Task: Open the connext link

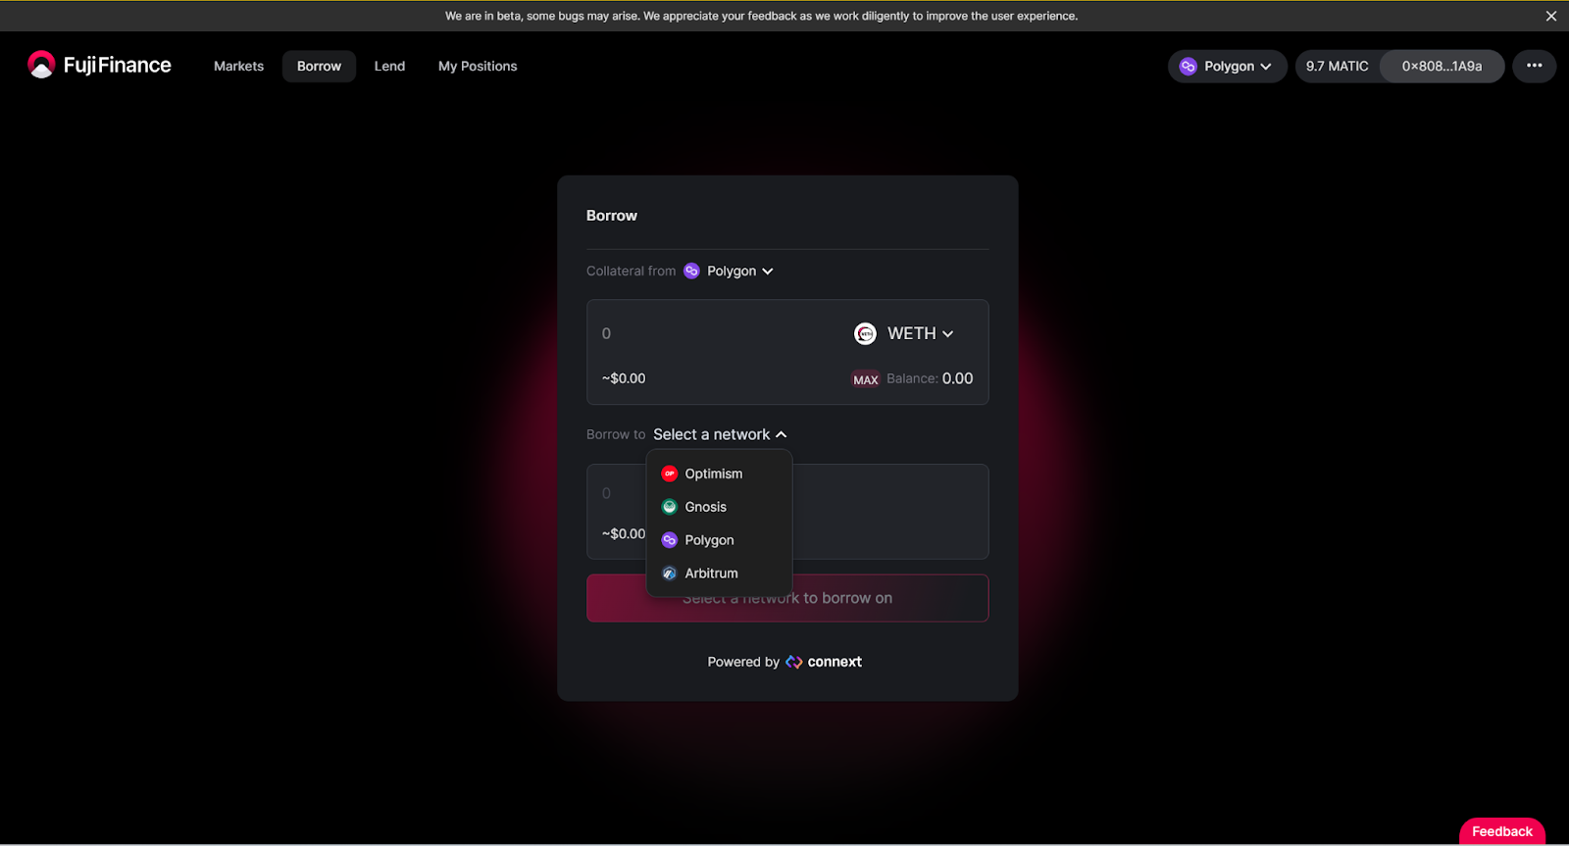Action: tap(824, 662)
